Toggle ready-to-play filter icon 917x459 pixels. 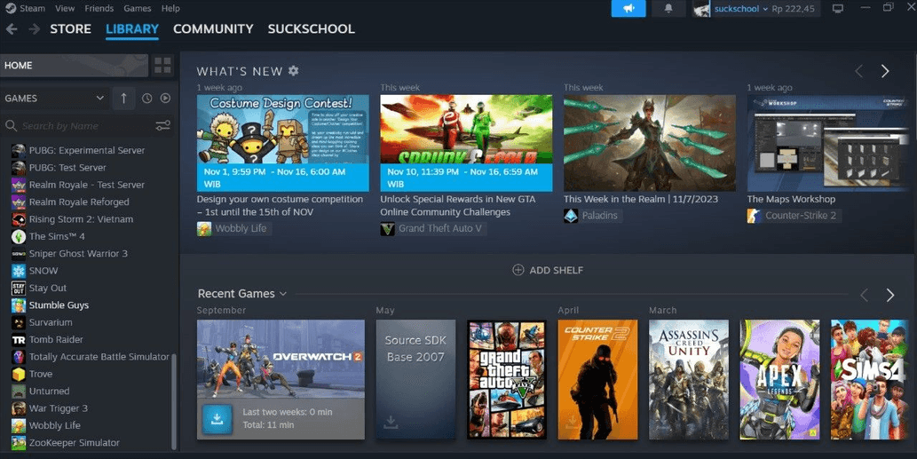165,99
